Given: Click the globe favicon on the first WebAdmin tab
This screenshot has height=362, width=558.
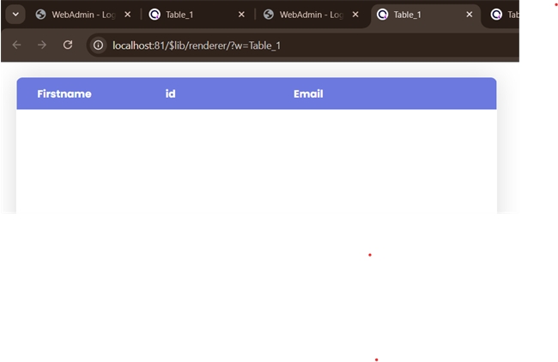Looking at the screenshot, I should pyautogui.click(x=40, y=15).
